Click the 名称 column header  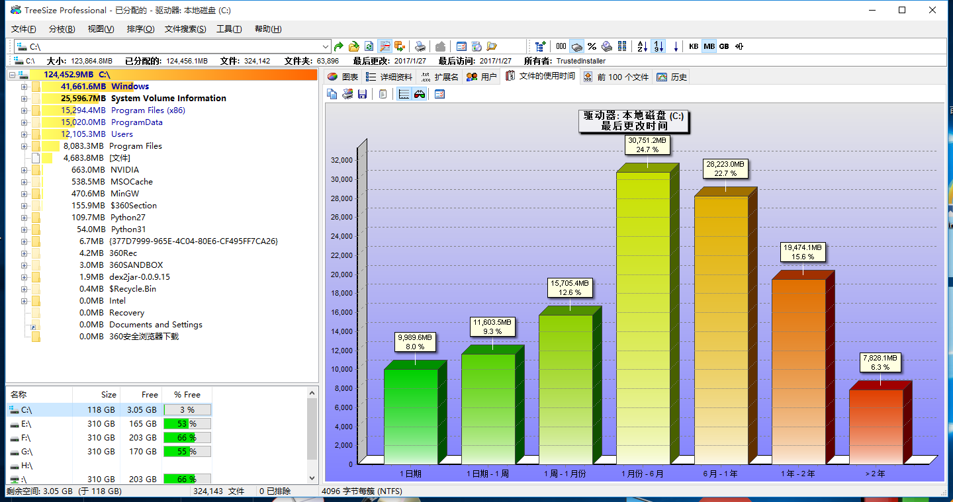tap(39, 395)
